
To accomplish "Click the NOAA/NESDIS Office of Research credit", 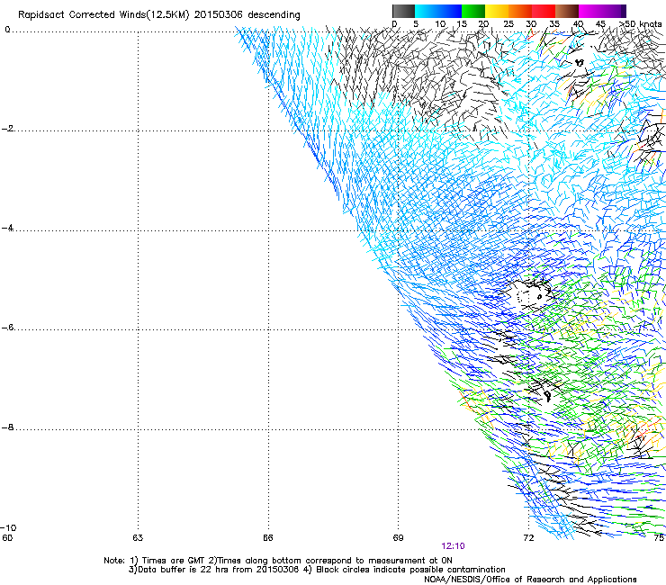I will point(530,580).
